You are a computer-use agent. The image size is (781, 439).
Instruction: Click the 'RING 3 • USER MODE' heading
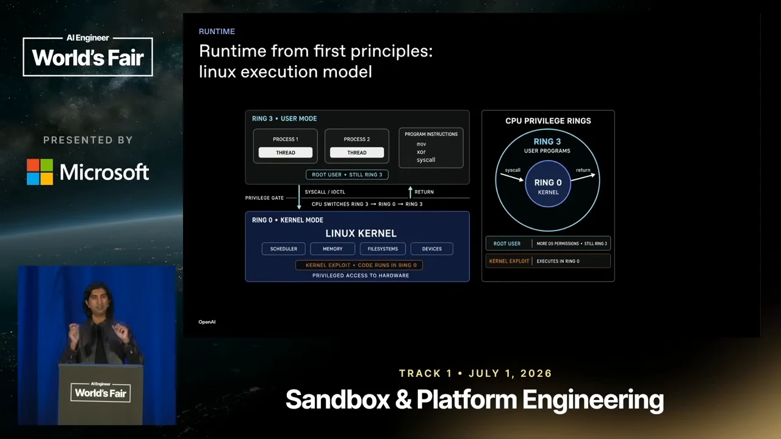pyautogui.click(x=284, y=118)
